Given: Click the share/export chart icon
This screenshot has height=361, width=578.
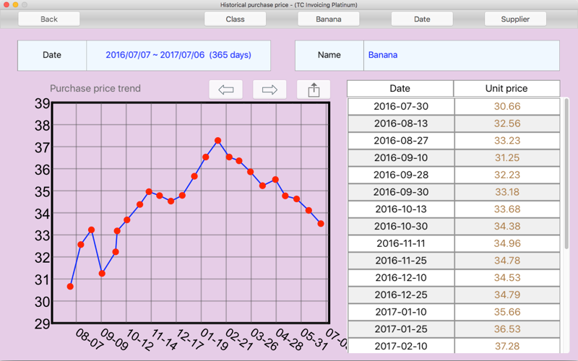Looking at the screenshot, I should coord(314,90).
